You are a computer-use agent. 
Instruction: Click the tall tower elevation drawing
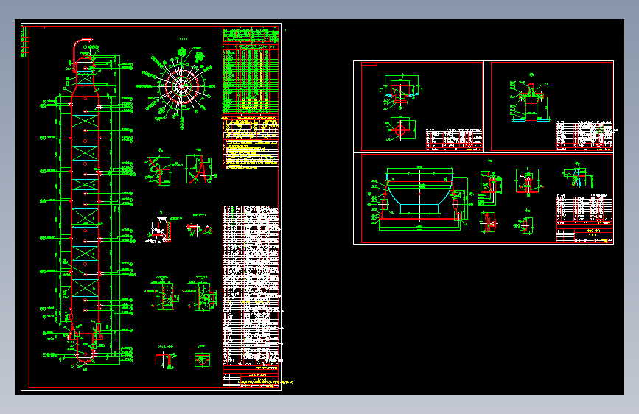tap(86, 204)
